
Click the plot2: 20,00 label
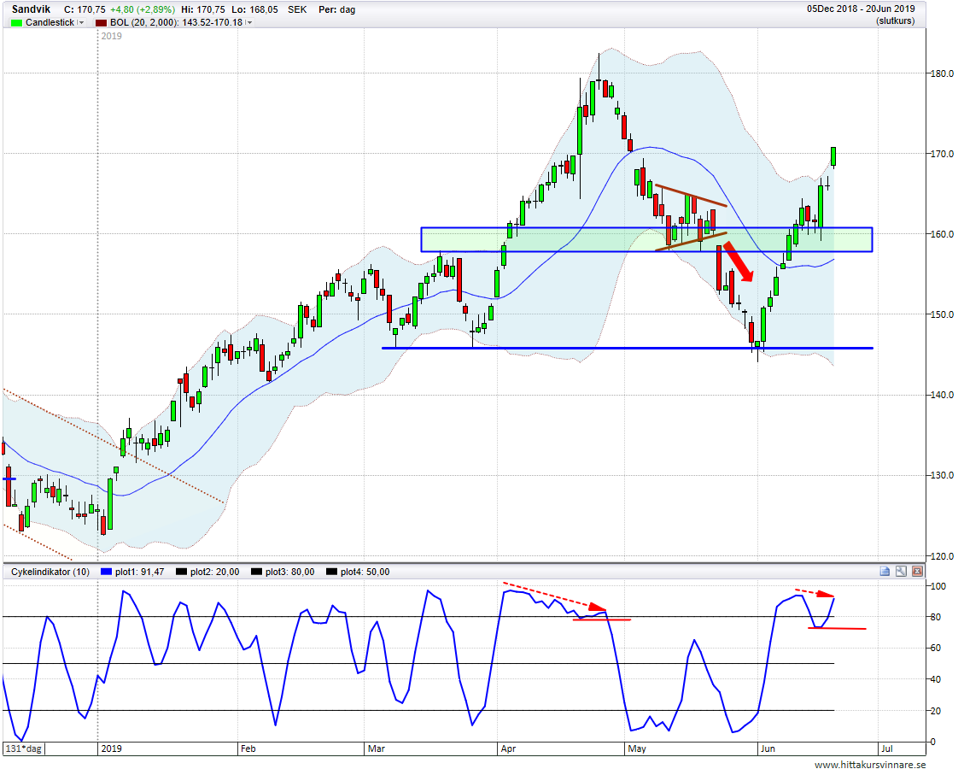pyautogui.click(x=214, y=572)
